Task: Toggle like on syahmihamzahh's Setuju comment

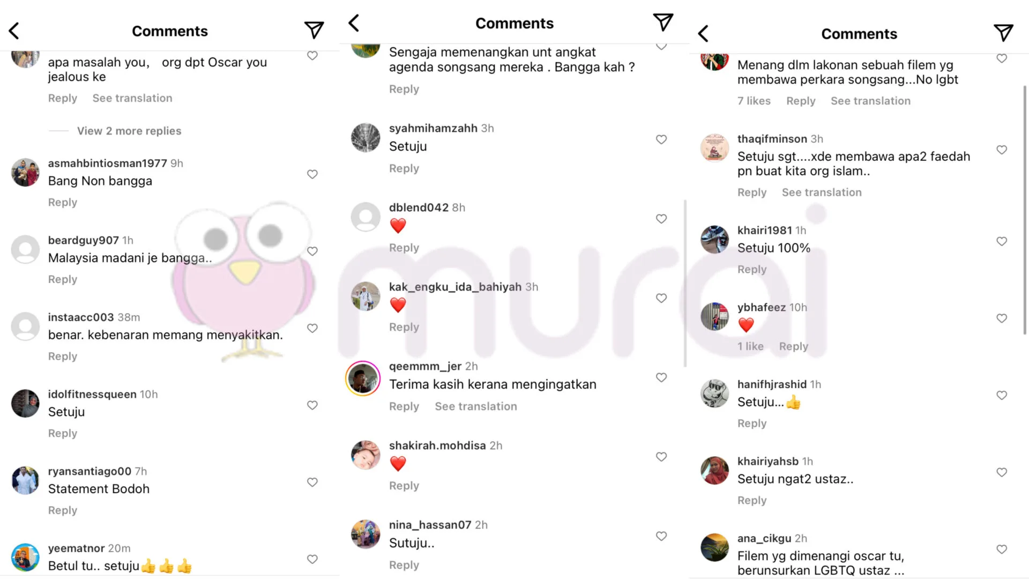Action: 661,139
